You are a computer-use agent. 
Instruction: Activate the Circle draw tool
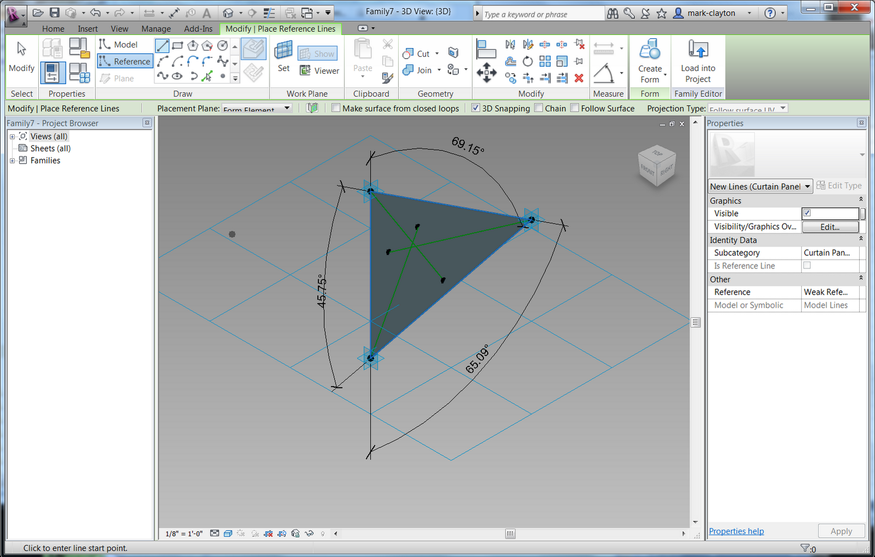coord(223,46)
